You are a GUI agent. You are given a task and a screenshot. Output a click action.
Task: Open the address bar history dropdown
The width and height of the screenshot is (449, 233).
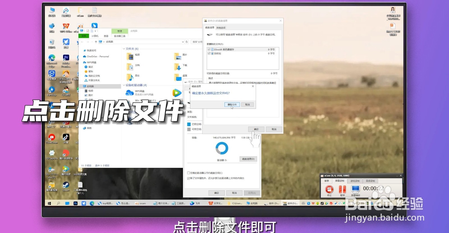click(183, 42)
